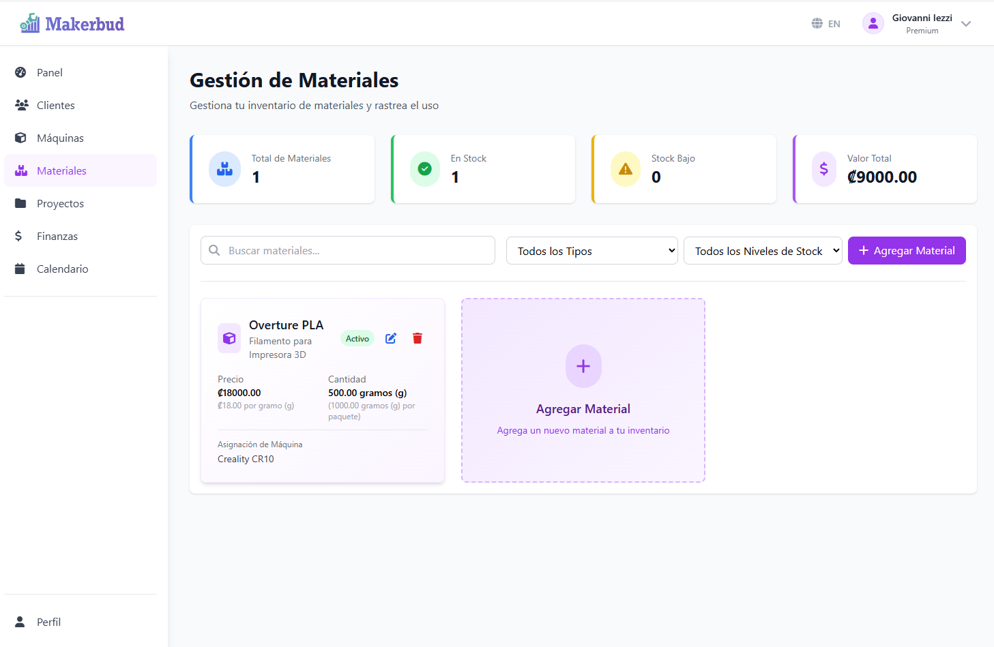
Task: Open Máquinas from the sidebar
Action: point(21,138)
